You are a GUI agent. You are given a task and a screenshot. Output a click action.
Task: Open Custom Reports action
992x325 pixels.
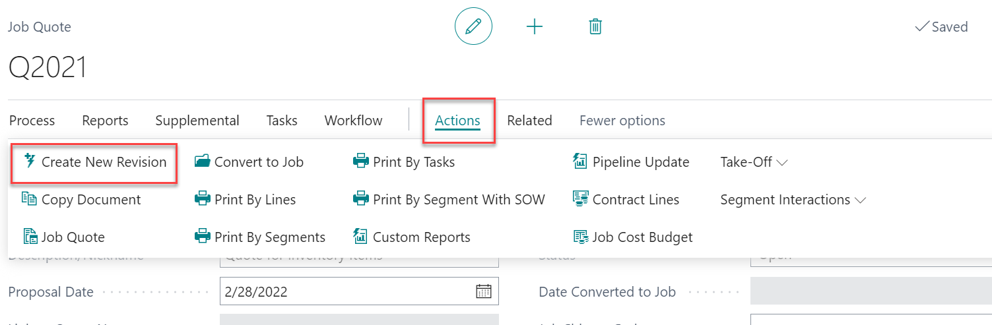[421, 237]
